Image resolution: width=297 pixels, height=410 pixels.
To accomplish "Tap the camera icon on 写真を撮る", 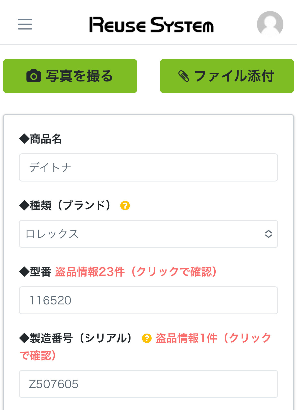I will coord(34,76).
